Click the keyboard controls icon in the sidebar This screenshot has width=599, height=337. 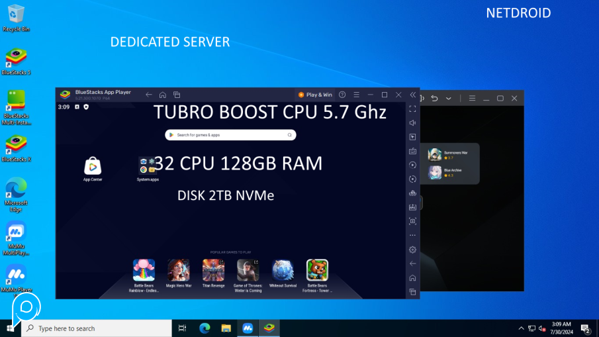point(412,151)
